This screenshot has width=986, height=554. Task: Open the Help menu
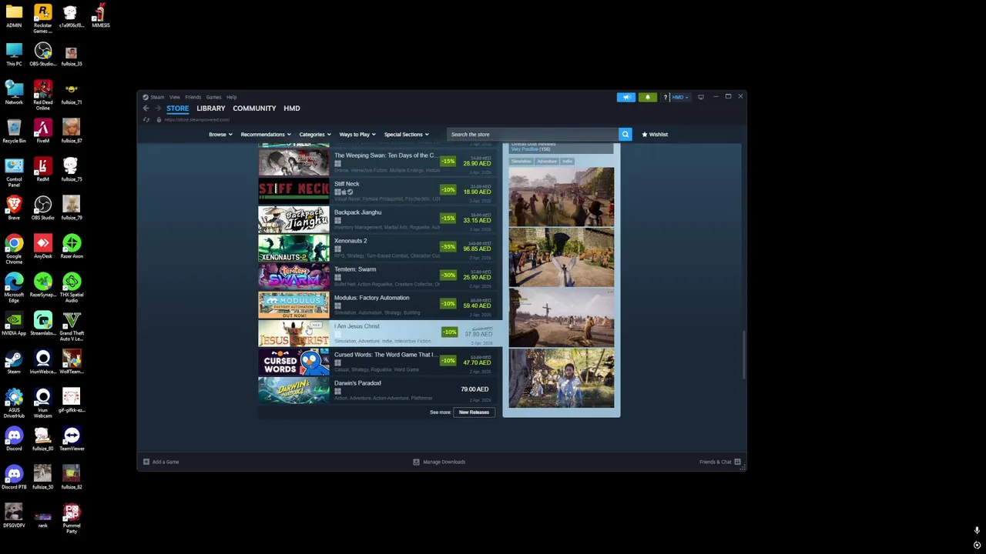(x=231, y=97)
